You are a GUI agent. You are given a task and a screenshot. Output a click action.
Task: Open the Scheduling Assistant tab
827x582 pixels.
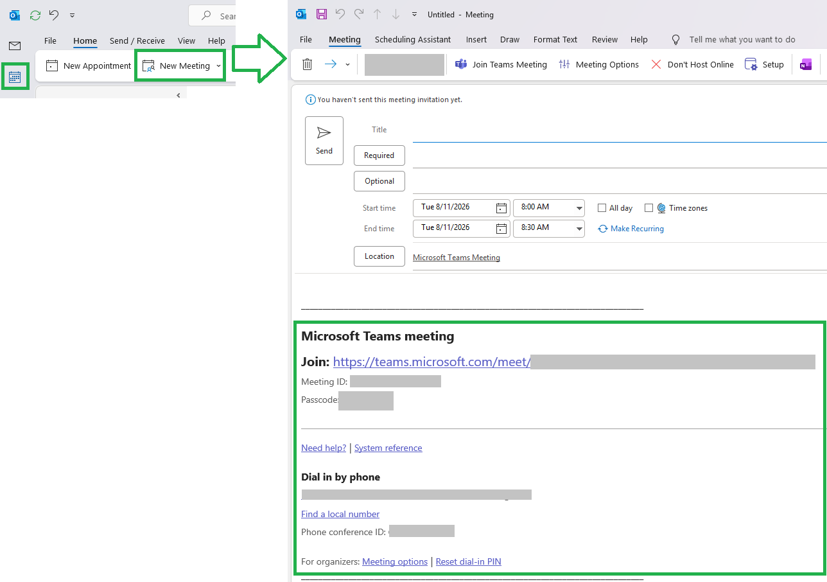point(413,39)
